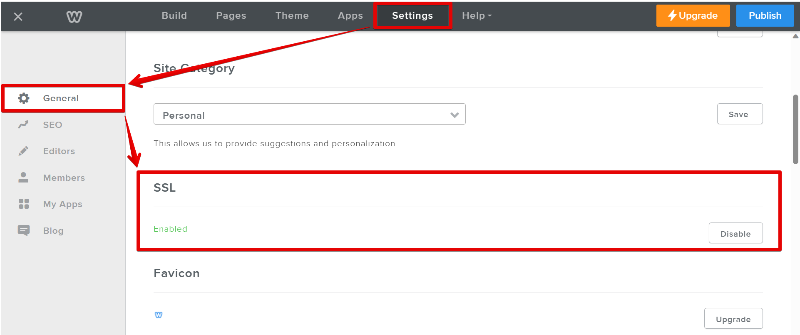Click the Favicon Upgrade button

[733, 319]
